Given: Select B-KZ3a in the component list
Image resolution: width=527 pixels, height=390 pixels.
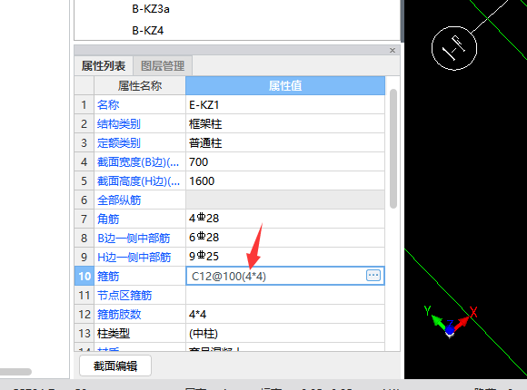Looking at the screenshot, I should (151, 9).
